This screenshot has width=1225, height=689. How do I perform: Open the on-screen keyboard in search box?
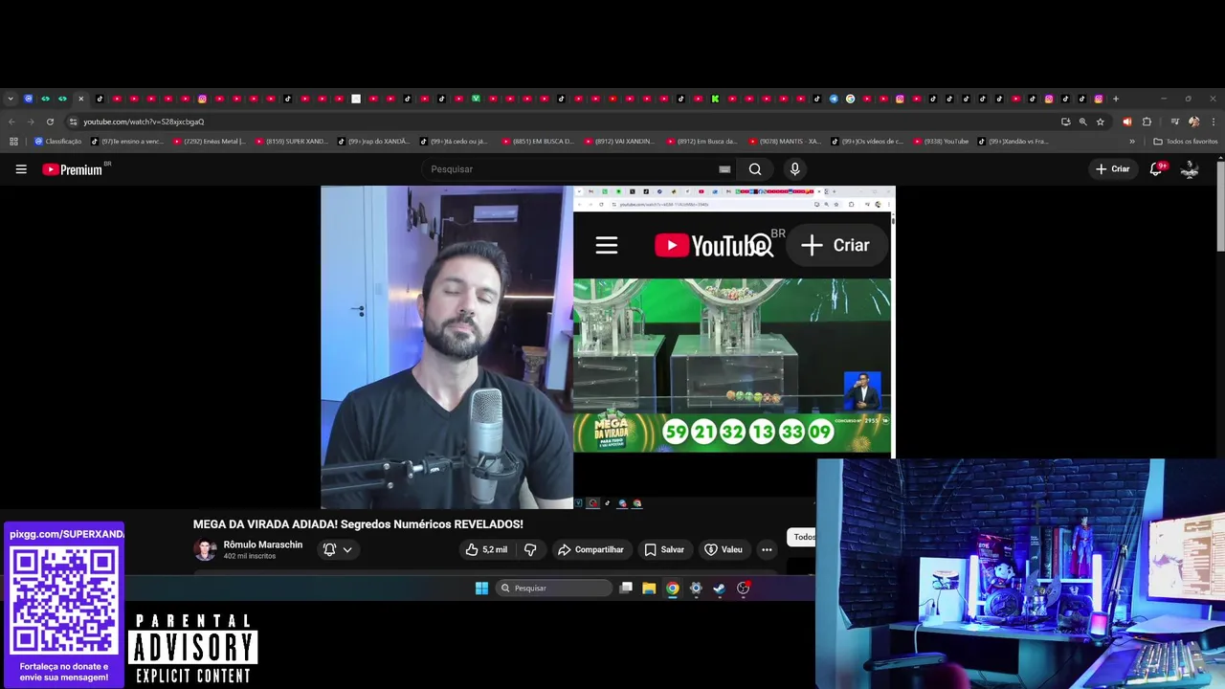[x=724, y=169]
